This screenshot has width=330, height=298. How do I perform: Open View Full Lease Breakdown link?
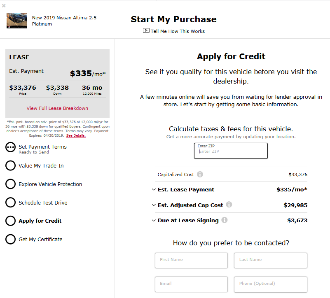point(57,108)
